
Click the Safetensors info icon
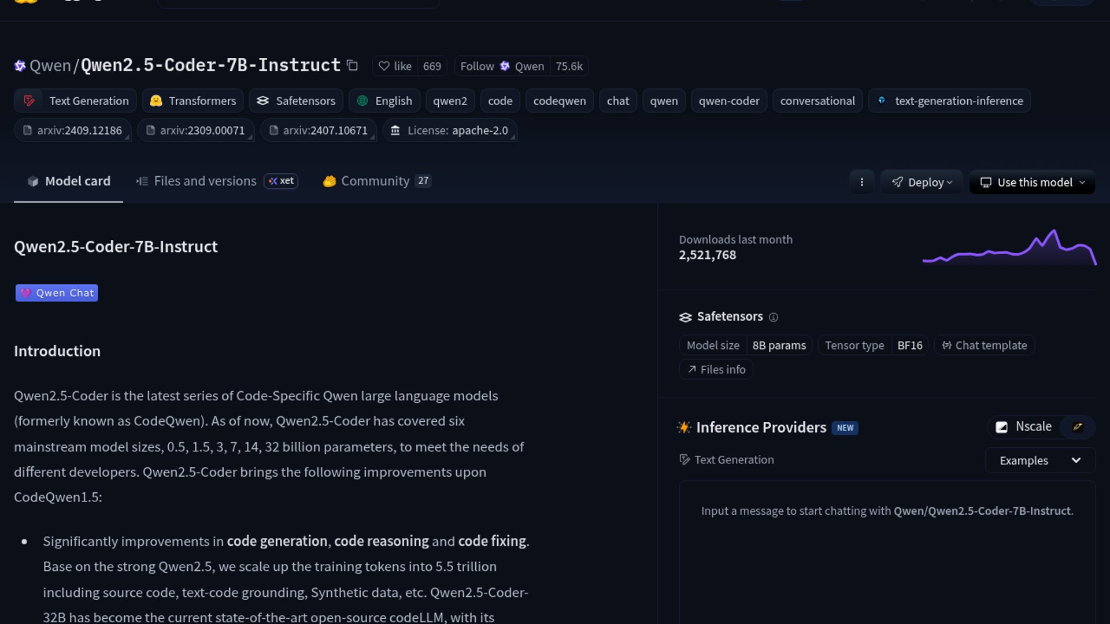click(774, 317)
